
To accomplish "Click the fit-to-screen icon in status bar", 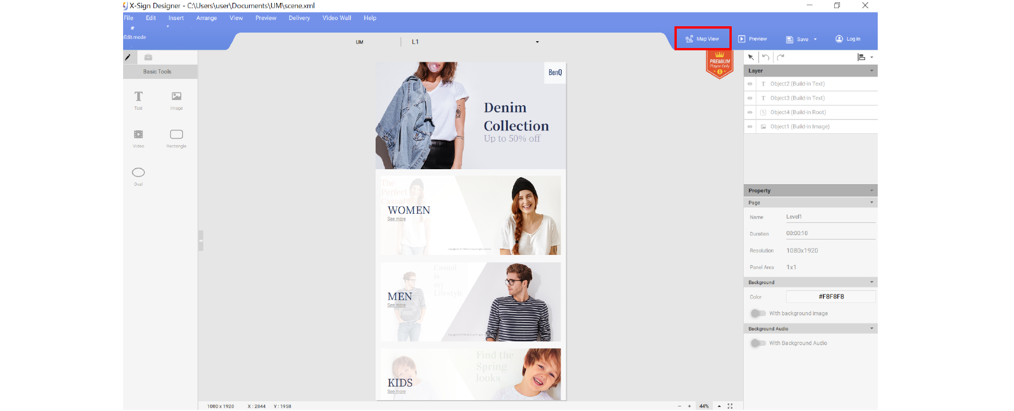I will [x=730, y=406].
